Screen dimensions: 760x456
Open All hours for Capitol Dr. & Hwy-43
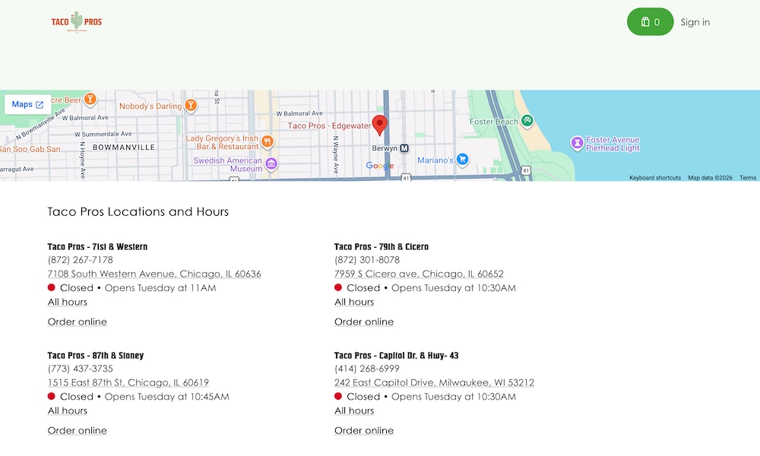[354, 410]
